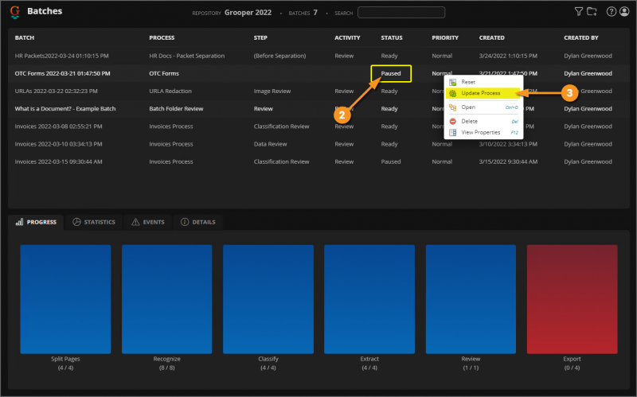
Task: Sort batches by the Created column header
Action: [x=491, y=38]
